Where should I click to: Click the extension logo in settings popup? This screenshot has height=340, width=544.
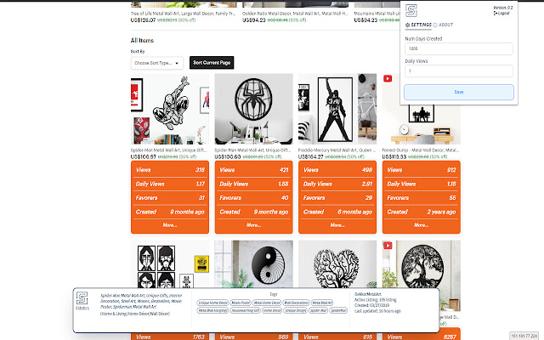(x=412, y=11)
